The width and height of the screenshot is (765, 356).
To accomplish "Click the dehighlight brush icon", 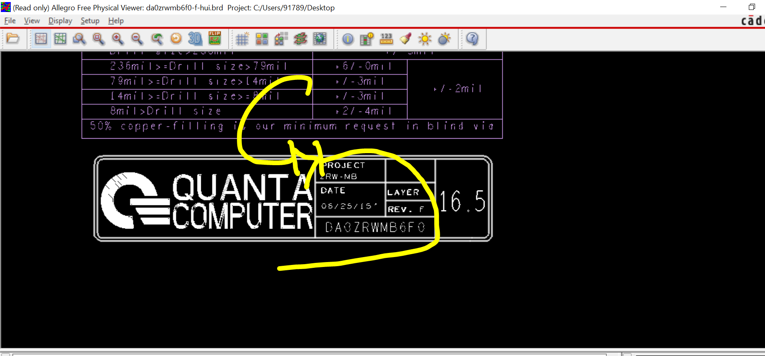I will coord(405,39).
